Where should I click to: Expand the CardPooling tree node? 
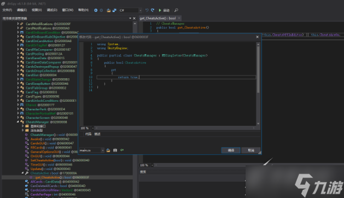pos(18,54)
